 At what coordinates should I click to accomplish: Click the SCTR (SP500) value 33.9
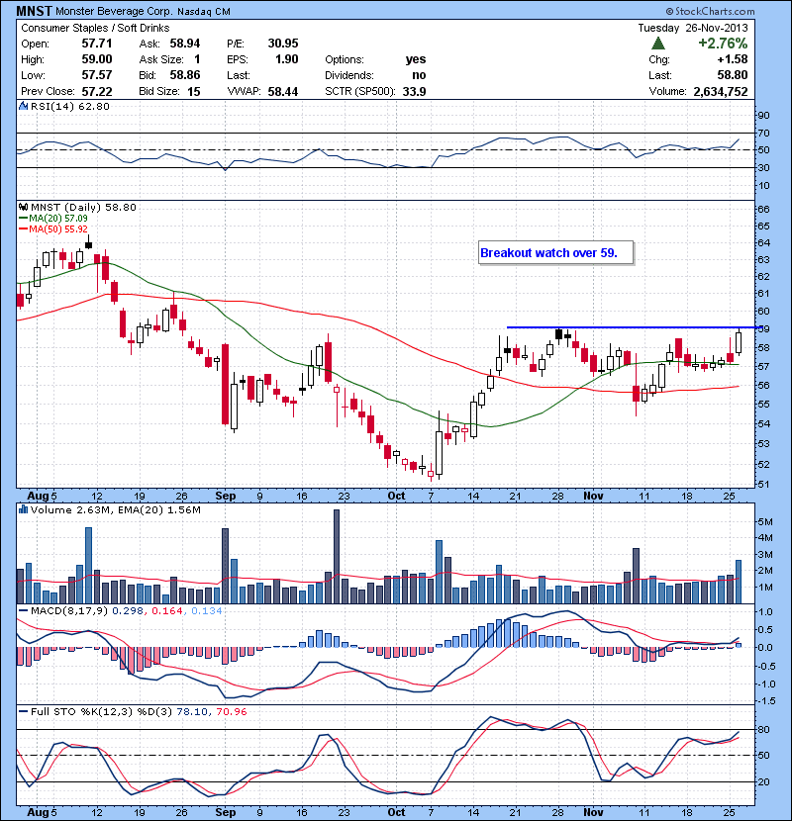(414, 91)
